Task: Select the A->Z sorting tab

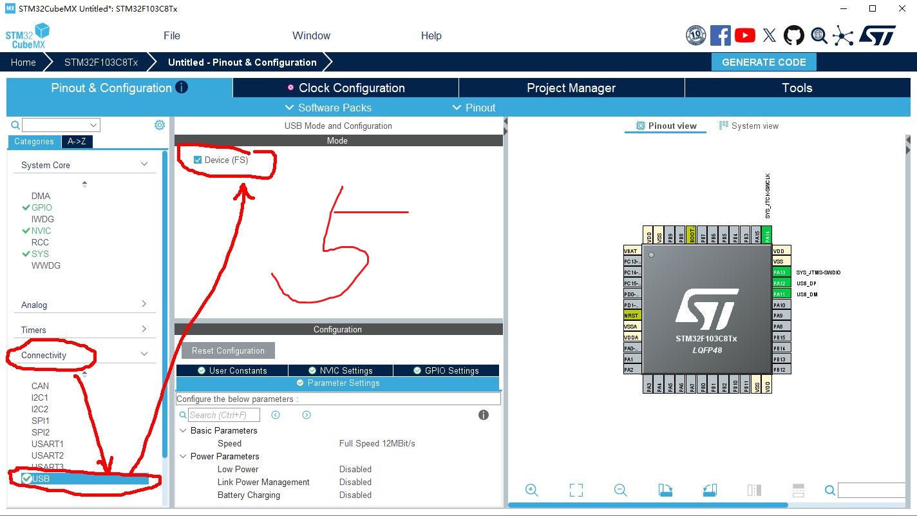Action: [77, 141]
